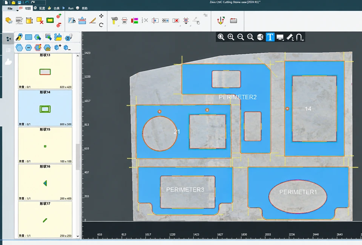The image size is (362, 245).
Task: Select the 形状13 thumbnail
Action: (x=45, y=71)
